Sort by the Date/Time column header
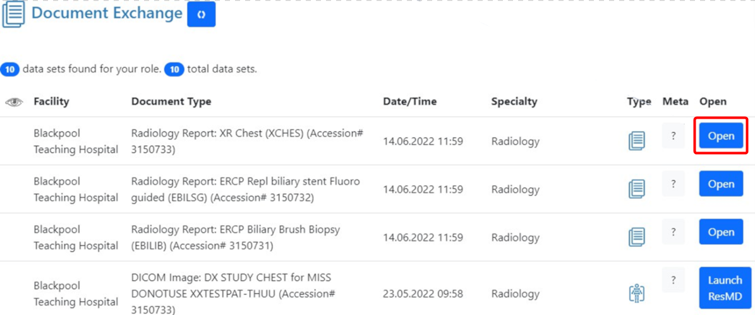Viewport: 755px width, 315px height. 410,102
